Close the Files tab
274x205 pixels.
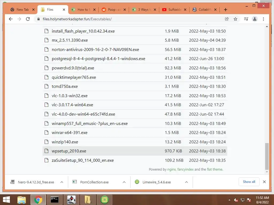click(x=64, y=10)
